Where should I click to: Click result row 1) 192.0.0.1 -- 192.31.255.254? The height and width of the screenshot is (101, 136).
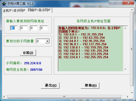(81, 34)
